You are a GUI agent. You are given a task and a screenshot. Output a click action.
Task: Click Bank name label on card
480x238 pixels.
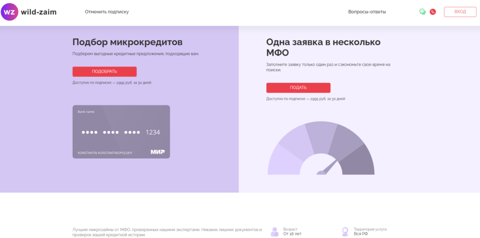(86, 112)
